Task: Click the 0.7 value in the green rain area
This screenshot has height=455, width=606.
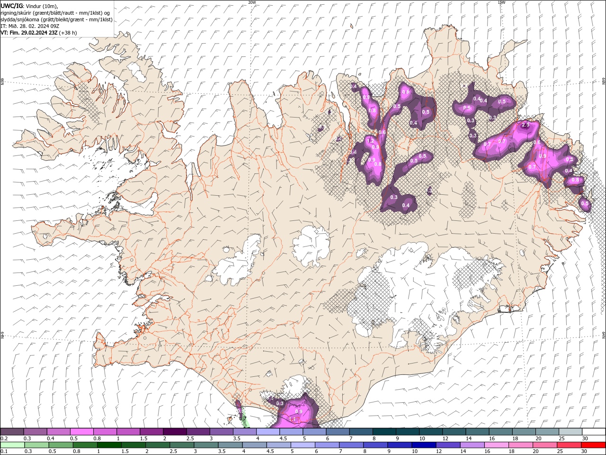Action: 243,419
